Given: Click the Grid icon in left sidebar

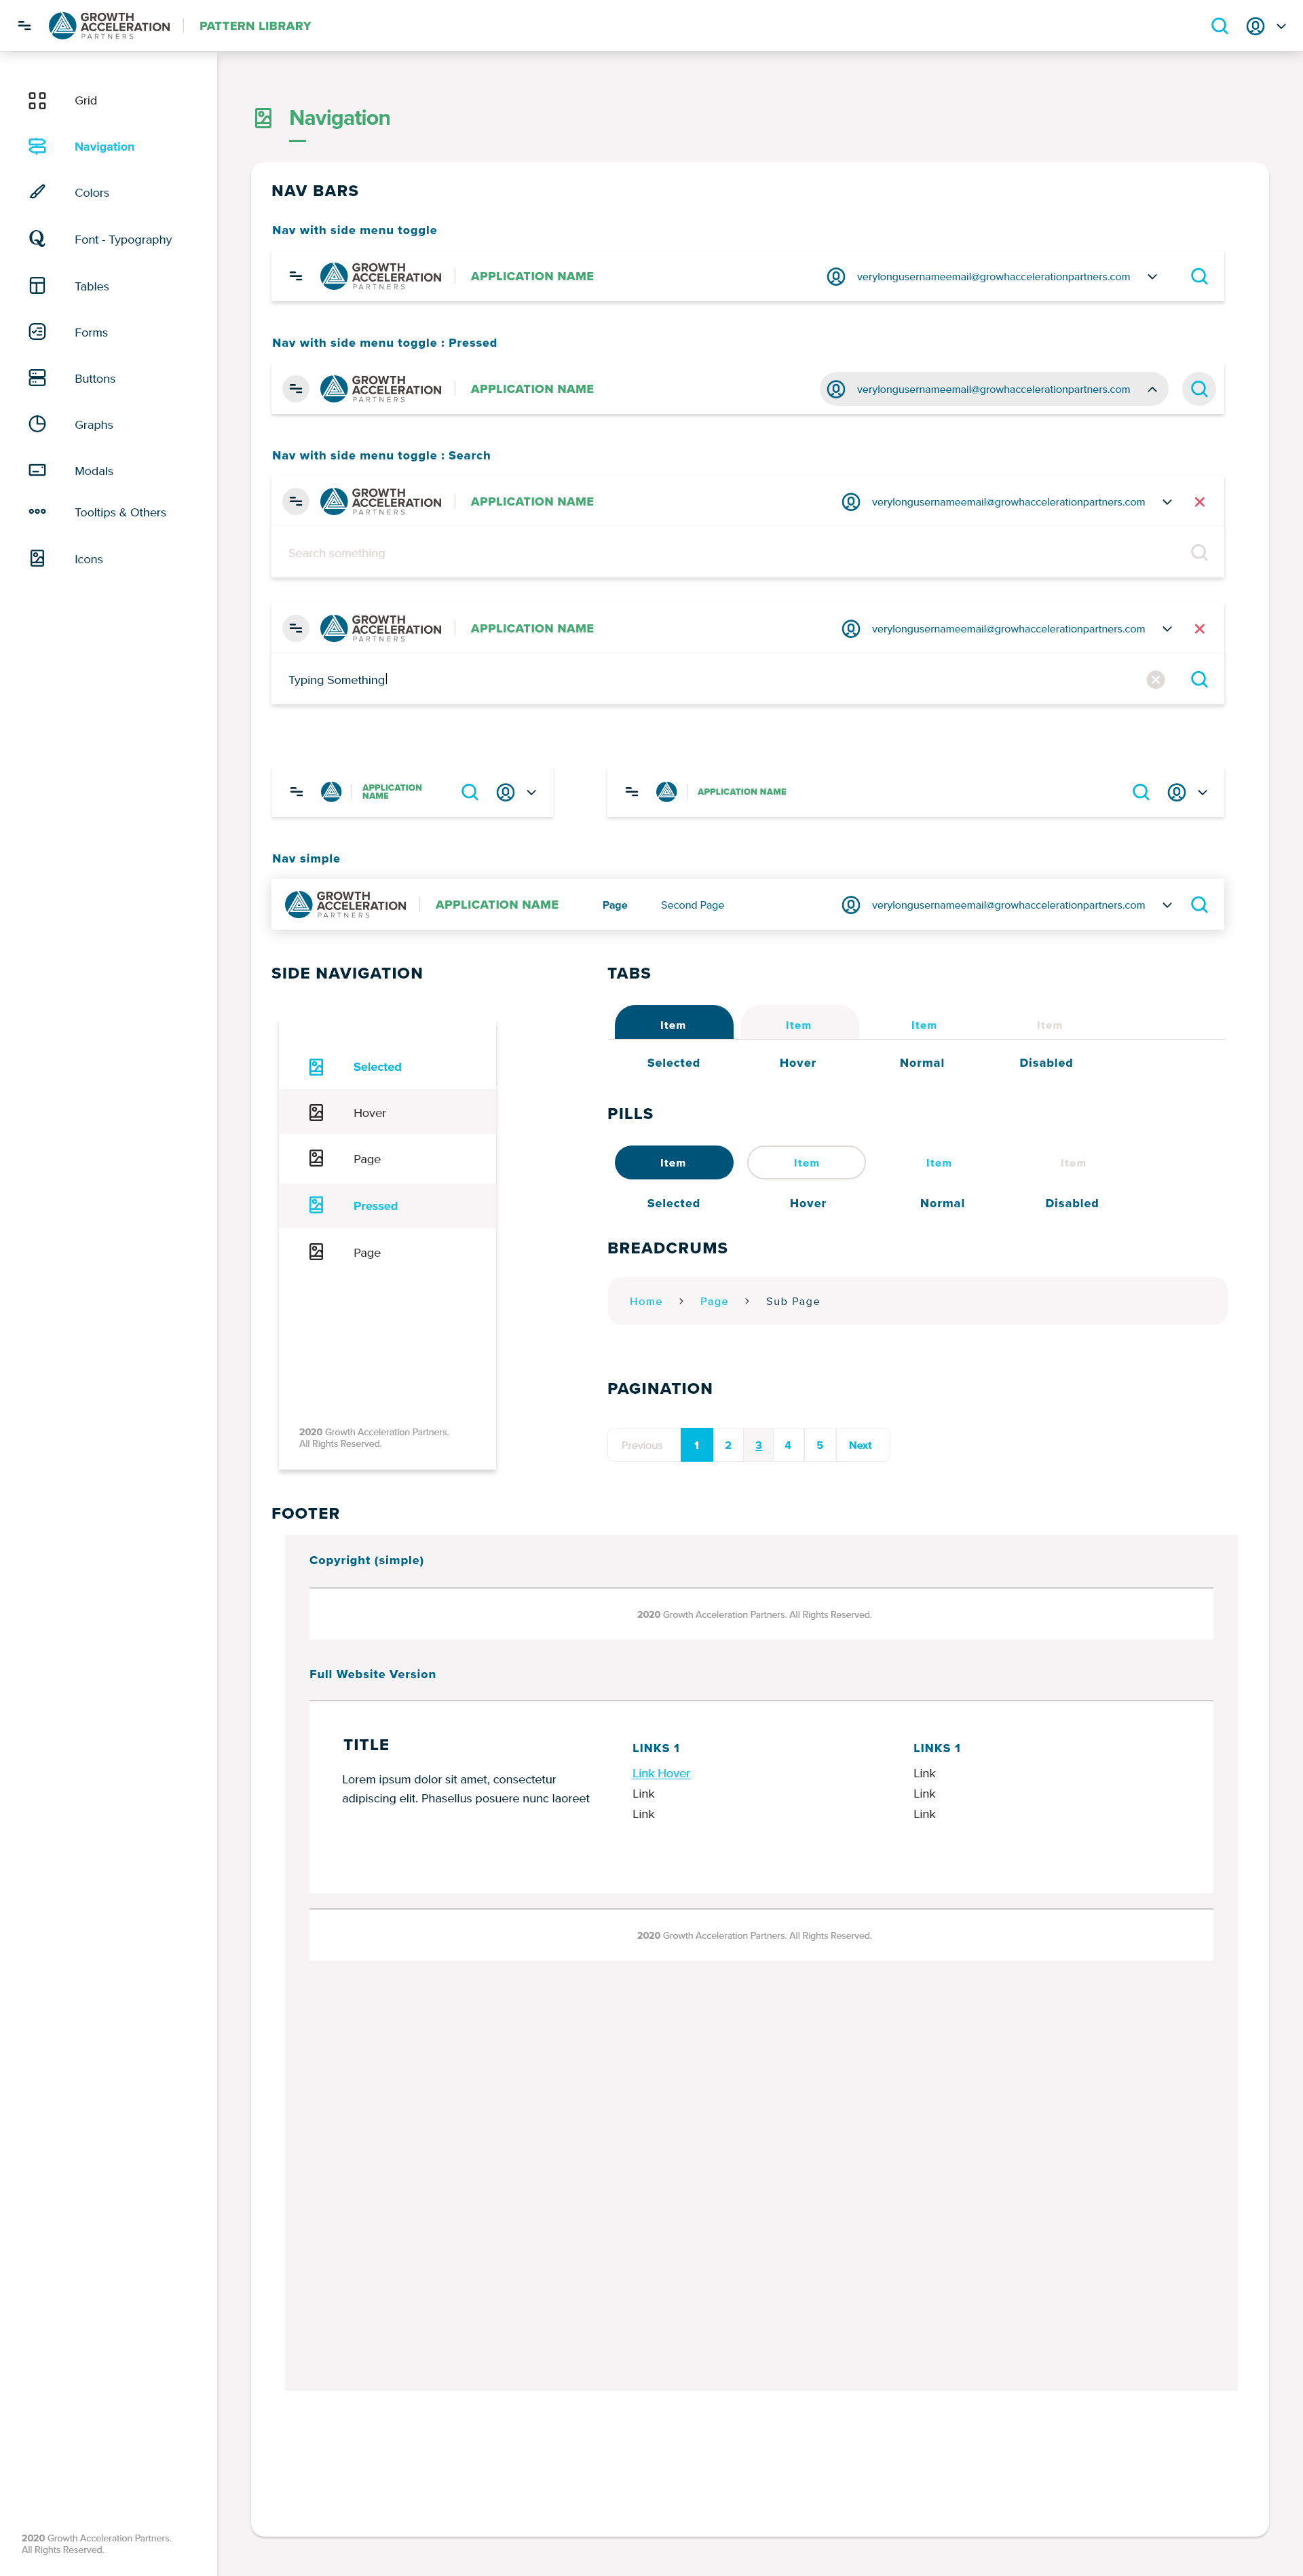Looking at the screenshot, I should pyautogui.click(x=37, y=100).
